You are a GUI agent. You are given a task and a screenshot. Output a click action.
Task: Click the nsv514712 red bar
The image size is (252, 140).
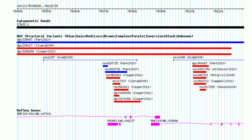pos(200,84)
